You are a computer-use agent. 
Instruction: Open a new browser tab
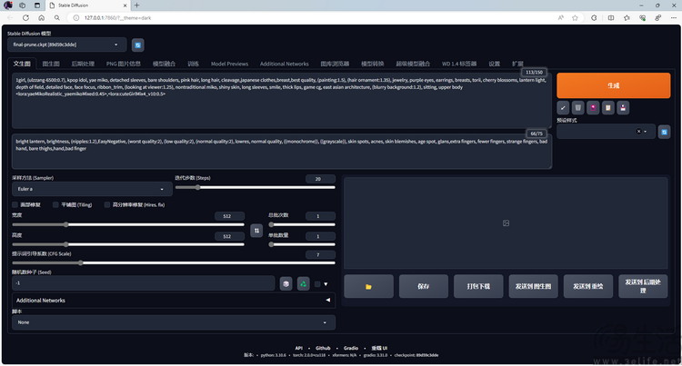(x=136, y=5)
